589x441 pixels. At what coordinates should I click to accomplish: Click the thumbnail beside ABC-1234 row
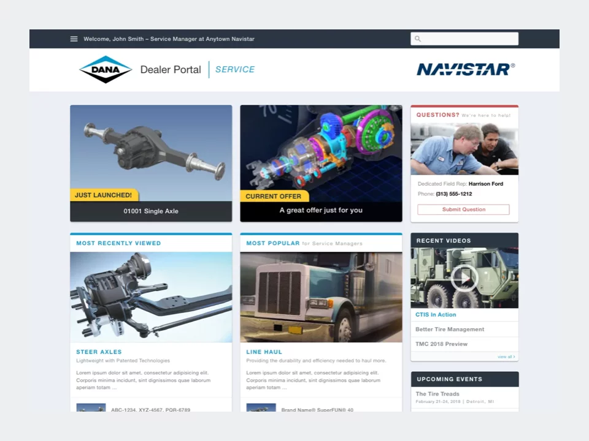click(91, 408)
